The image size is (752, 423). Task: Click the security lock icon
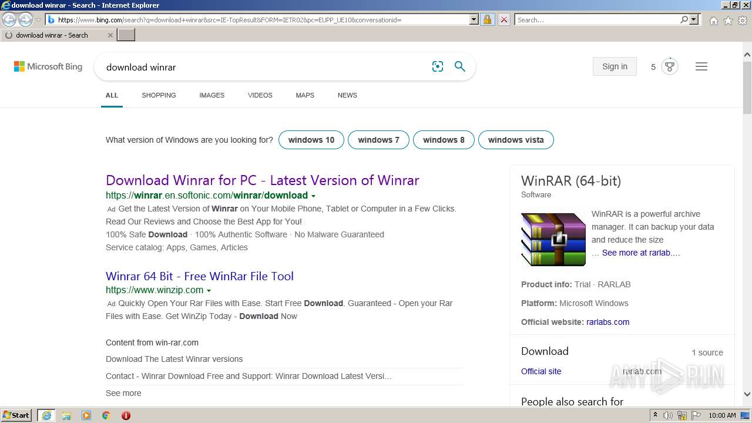pyautogui.click(x=487, y=20)
